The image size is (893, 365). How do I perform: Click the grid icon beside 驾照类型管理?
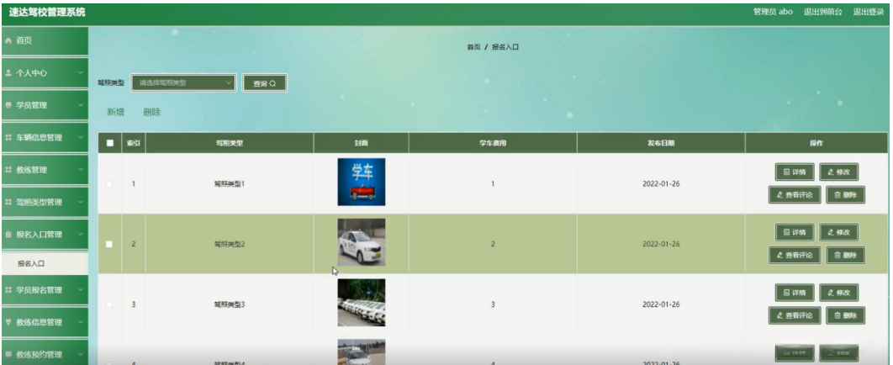(8, 202)
